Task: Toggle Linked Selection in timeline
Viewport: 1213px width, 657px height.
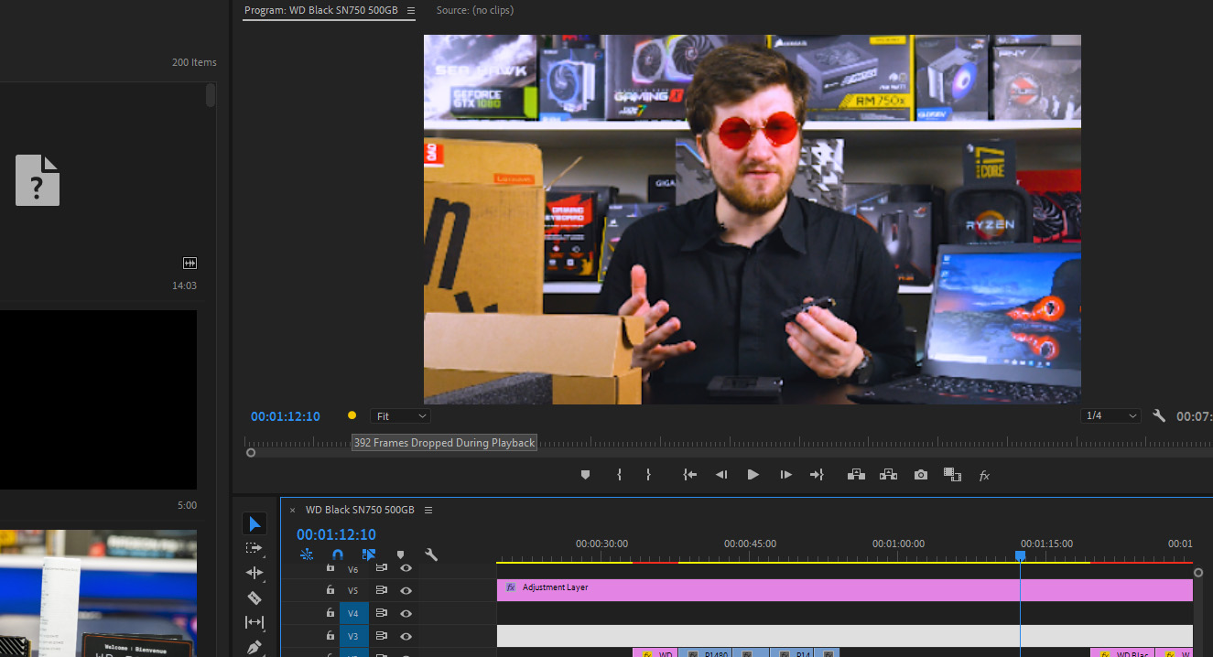Action: coord(369,555)
